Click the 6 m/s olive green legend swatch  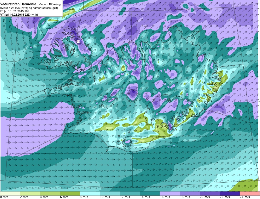pos(70,194)
